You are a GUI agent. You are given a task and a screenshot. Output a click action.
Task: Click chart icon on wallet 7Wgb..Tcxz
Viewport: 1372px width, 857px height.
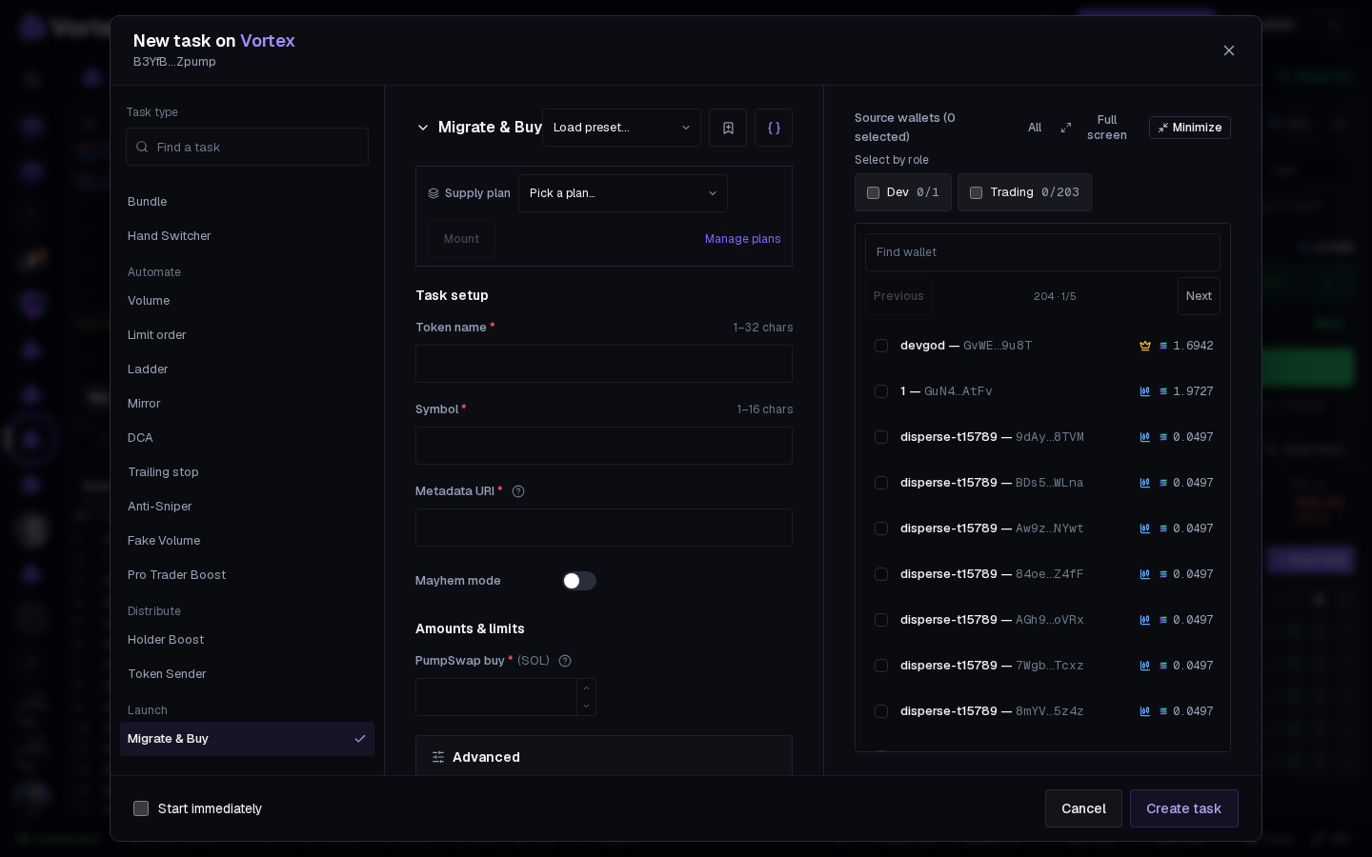click(x=1145, y=666)
